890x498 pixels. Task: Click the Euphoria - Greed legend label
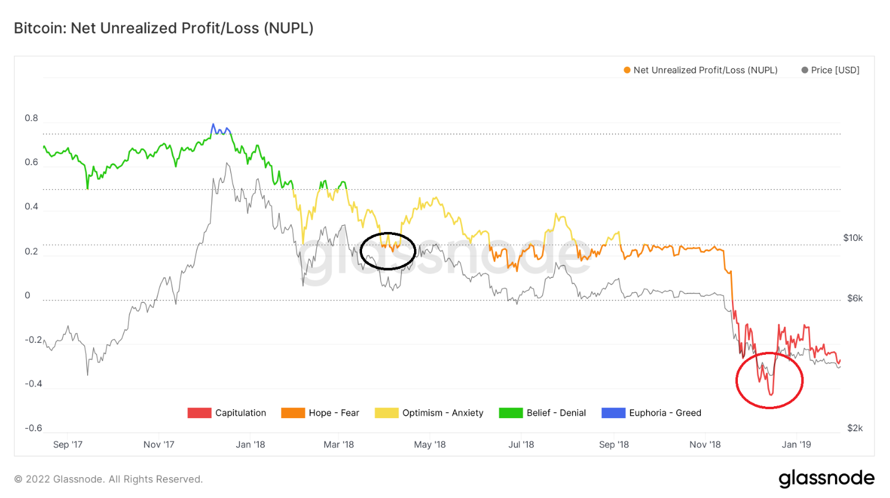pyautogui.click(x=665, y=413)
